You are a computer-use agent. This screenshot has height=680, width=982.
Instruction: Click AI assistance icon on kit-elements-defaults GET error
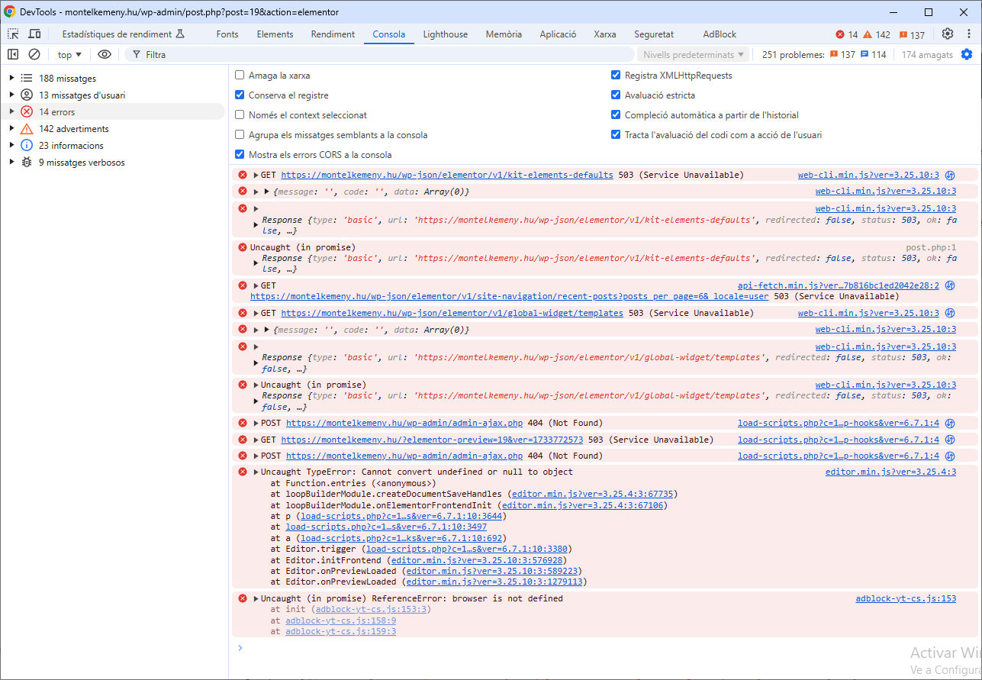click(x=950, y=175)
